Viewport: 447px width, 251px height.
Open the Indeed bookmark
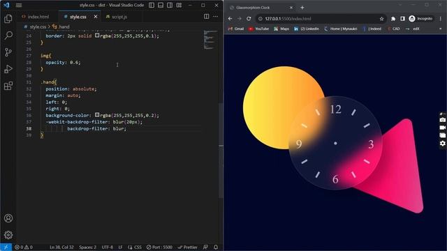coord(372,29)
